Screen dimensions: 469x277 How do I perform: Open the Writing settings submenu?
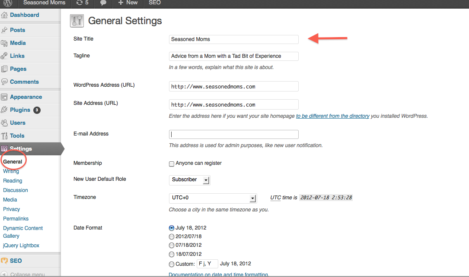[x=11, y=171]
